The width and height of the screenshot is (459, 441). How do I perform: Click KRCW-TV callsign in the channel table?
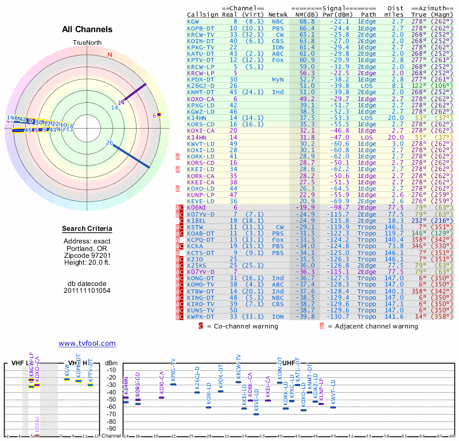tap(201, 34)
